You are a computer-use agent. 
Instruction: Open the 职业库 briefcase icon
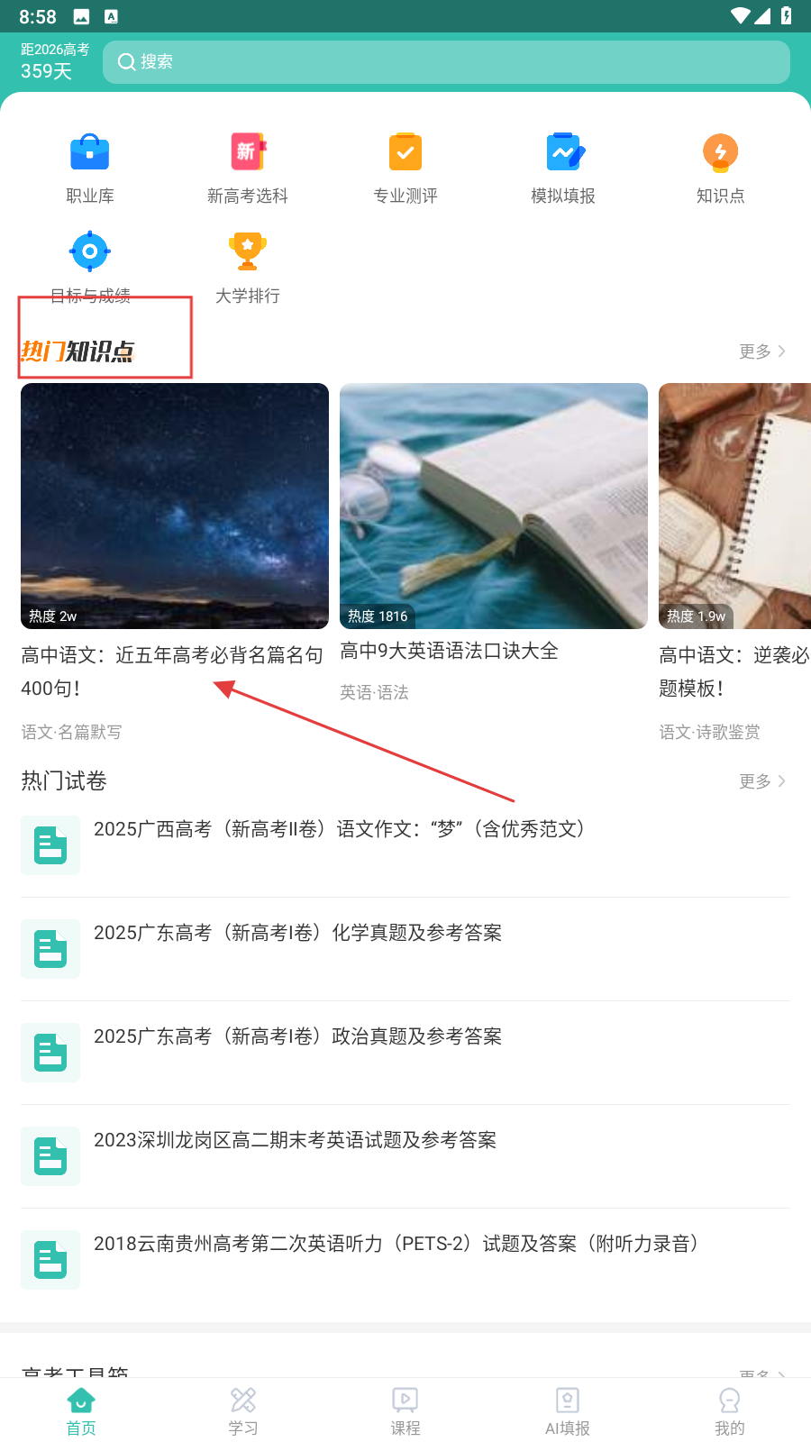90,151
